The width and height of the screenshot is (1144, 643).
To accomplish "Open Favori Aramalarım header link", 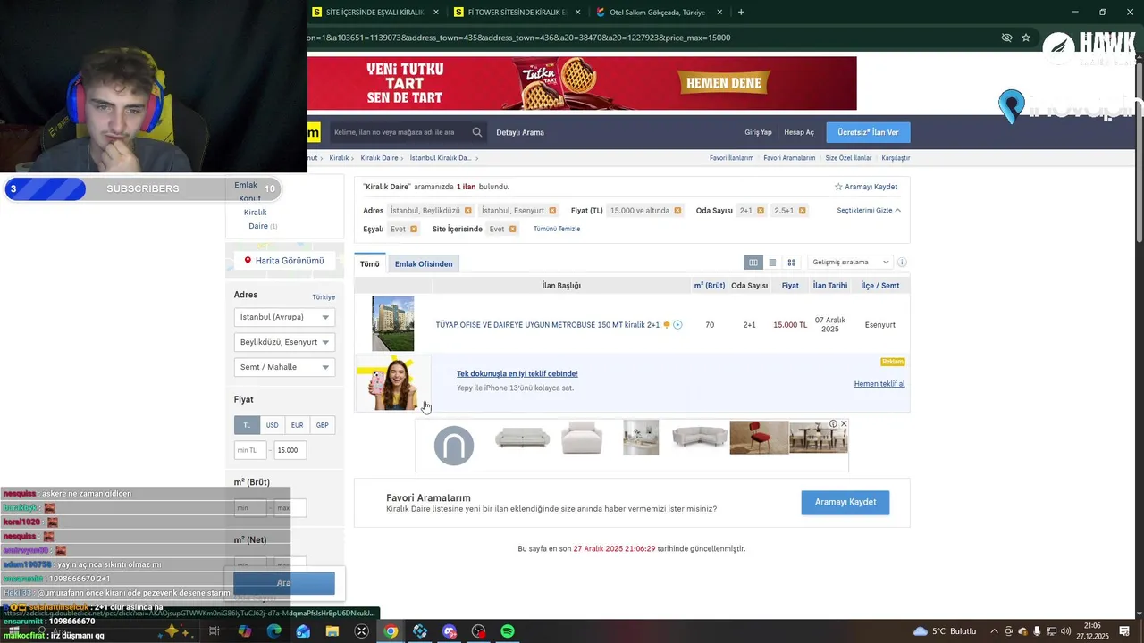I will tap(789, 158).
